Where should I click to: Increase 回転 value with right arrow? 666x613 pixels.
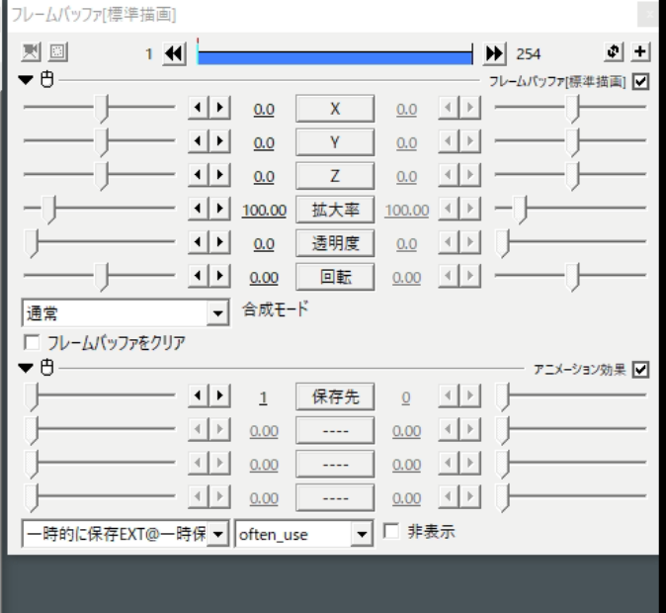pos(219,276)
